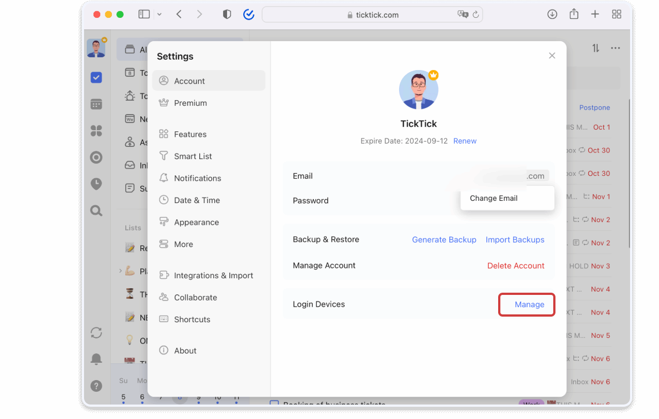659x419 pixels.
Task: Click the Safari share icon
Action: 574,14
